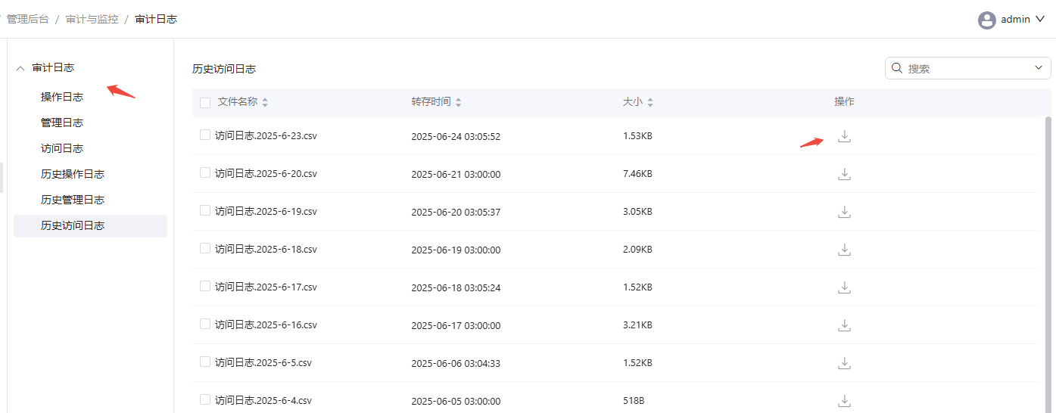Screen dimensions: 1056x413
Task: Download 访问日志.2025-6-16.csv log file
Action: coord(845,325)
